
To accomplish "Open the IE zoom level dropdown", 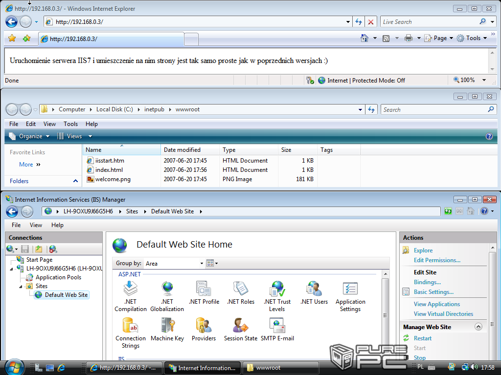I will tap(484, 81).
